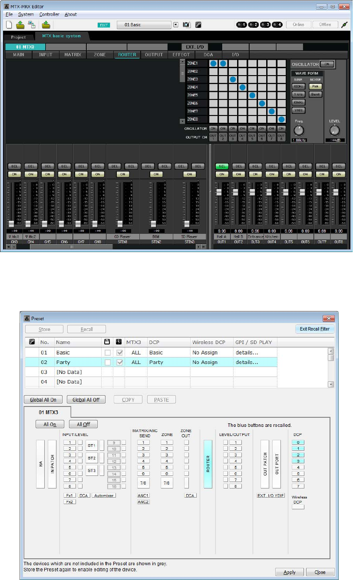This screenshot has width=353, height=580.
Task: Click the Automixer recall button
Action: [x=104, y=495]
